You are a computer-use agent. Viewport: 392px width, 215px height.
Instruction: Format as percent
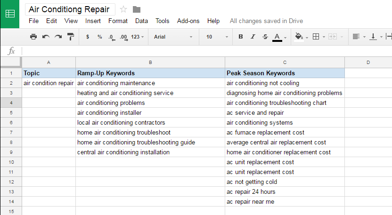(100, 37)
